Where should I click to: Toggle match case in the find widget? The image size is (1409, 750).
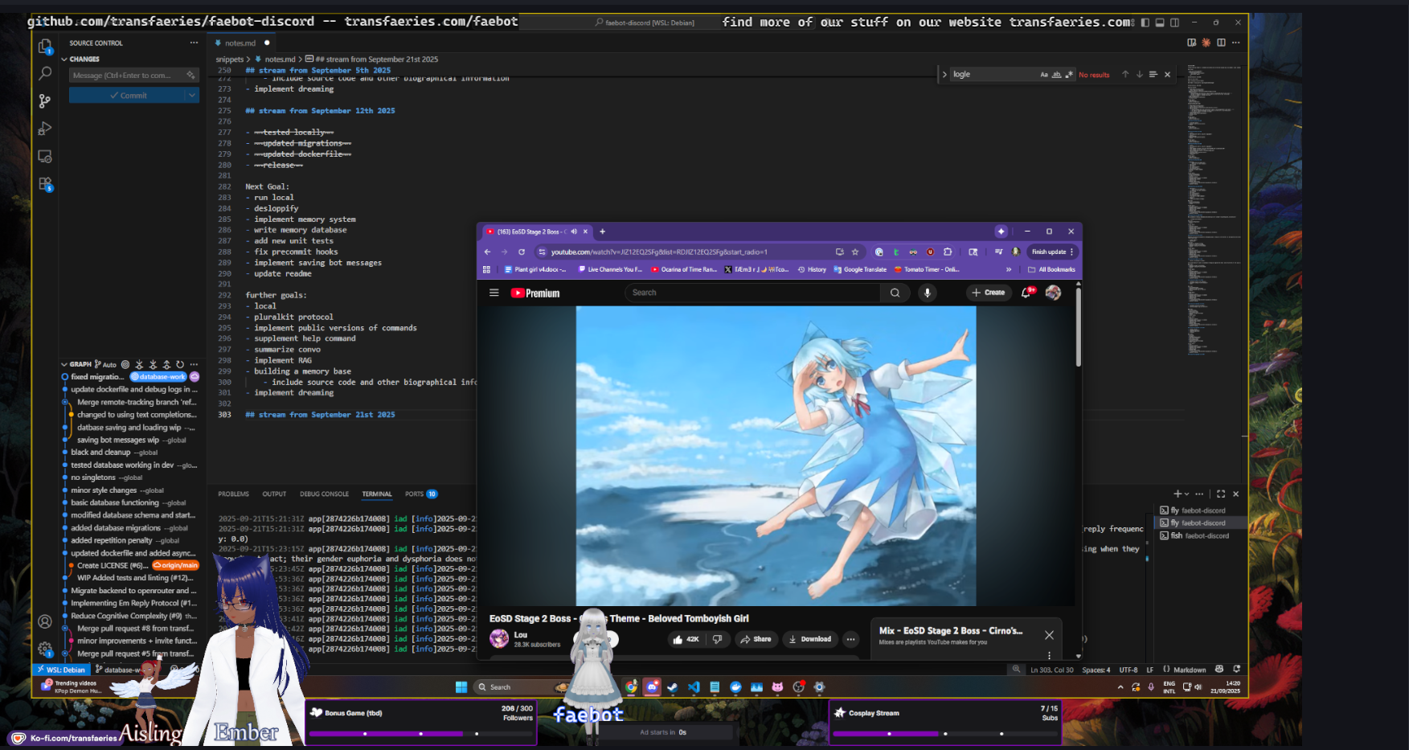tap(1044, 74)
